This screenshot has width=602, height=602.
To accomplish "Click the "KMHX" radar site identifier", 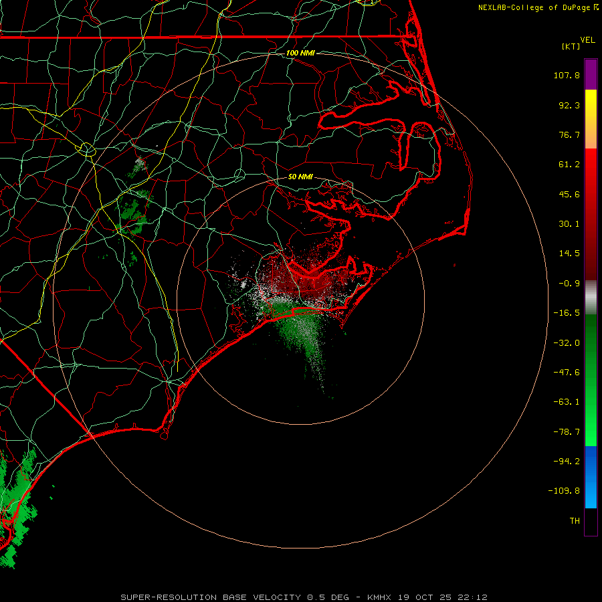I will pos(379,597).
